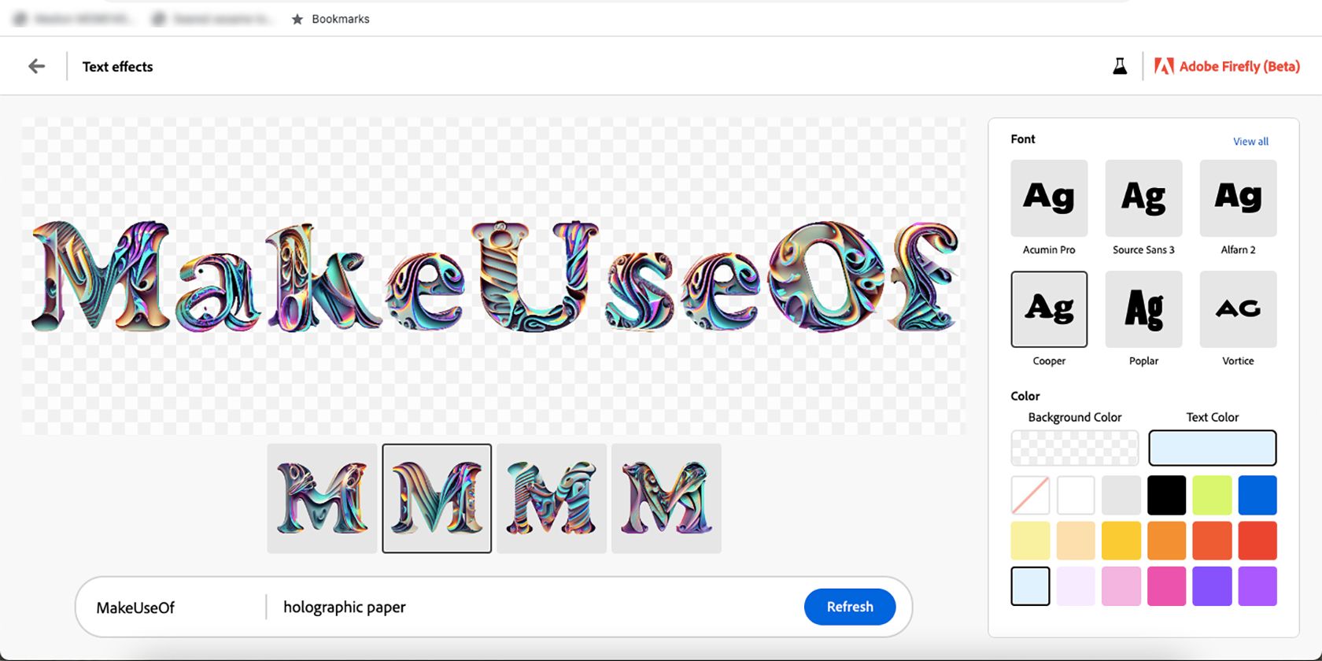Edit the holographic paper prompt field
1322x661 pixels.
535,607
